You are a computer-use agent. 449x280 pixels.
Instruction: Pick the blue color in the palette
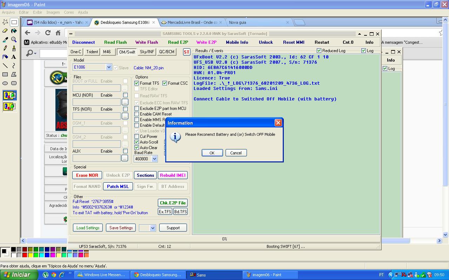(x=47, y=255)
